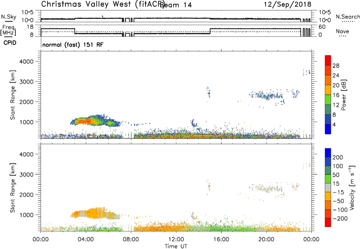Screen dimensions: 360x249
Task: Click the '20:00' time tick label
Action: [x=266, y=240]
